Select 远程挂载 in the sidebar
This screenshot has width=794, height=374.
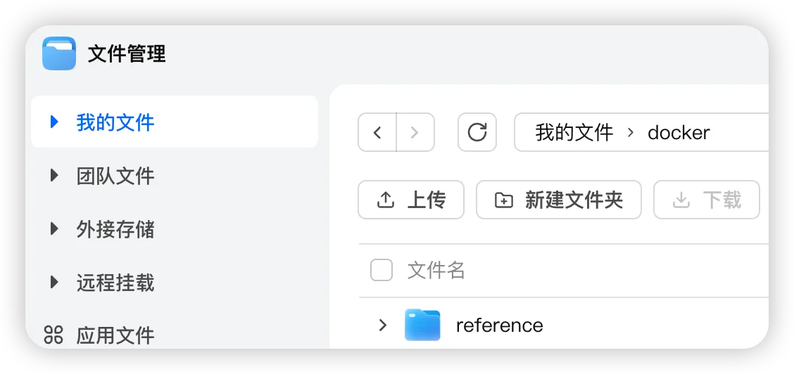(x=115, y=283)
